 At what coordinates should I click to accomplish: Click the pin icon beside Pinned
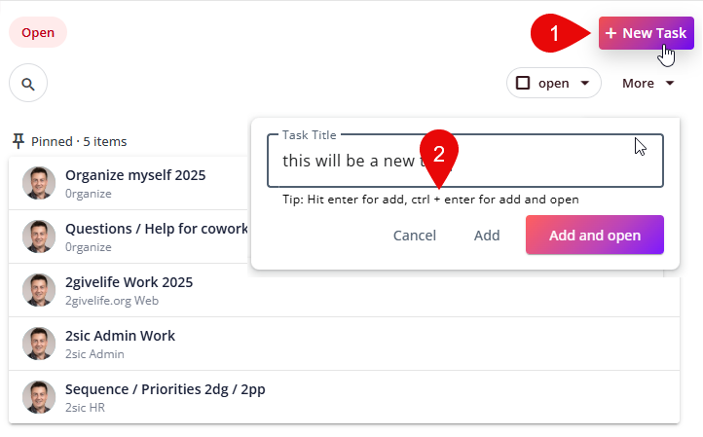pyautogui.click(x=18, y=141)
